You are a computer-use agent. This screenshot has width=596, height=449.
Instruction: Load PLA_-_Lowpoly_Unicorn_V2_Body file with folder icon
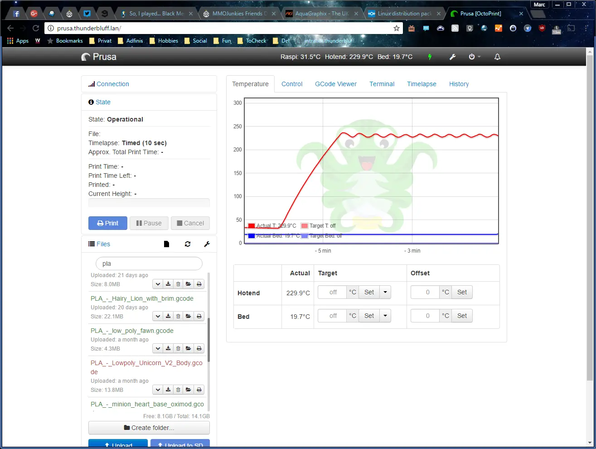188,390
